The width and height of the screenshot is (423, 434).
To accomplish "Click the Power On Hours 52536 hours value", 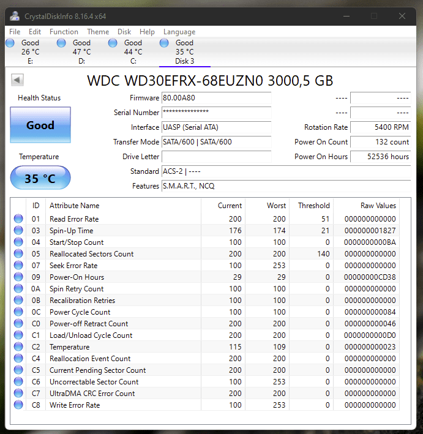I will [x=381, y=156].
